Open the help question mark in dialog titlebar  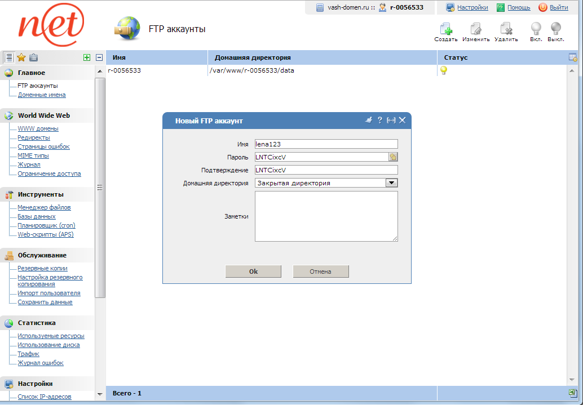pyautogui.click(x=381, y=120)
